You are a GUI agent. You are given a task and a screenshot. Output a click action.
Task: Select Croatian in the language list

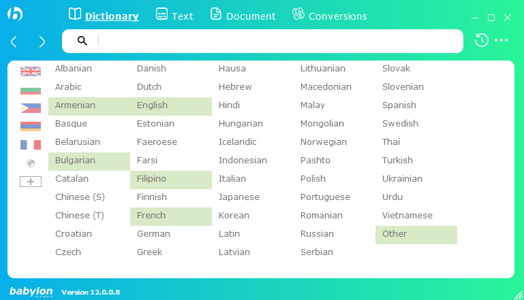pyautogui.click(x=74, y=233)
